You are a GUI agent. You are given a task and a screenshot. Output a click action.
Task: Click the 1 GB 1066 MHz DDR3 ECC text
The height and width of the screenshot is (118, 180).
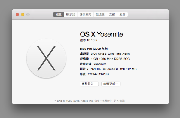pos(110,59)
